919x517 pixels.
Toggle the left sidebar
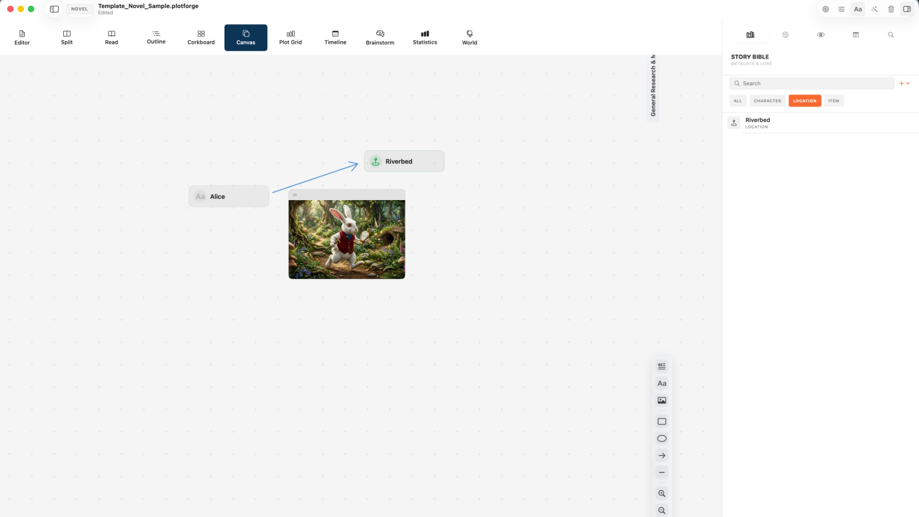[x=55, y=9]
